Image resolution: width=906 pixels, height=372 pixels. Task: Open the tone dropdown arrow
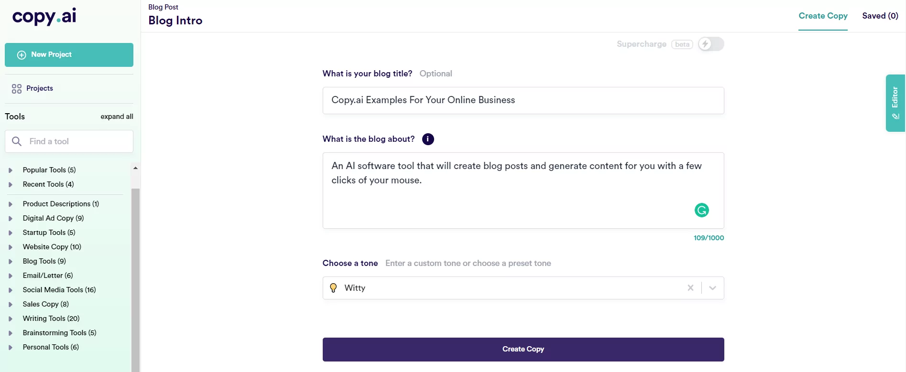pos(712,288)
